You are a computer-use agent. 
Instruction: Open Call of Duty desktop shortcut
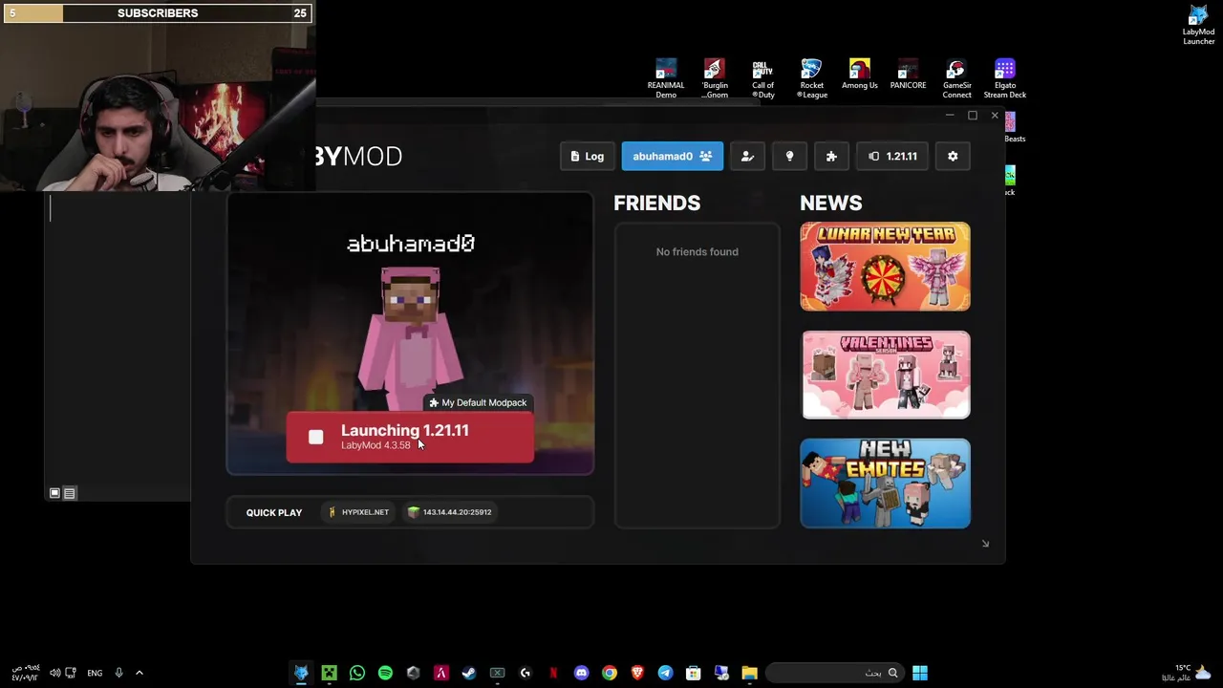pyautogui.click(x=762, y=78)
